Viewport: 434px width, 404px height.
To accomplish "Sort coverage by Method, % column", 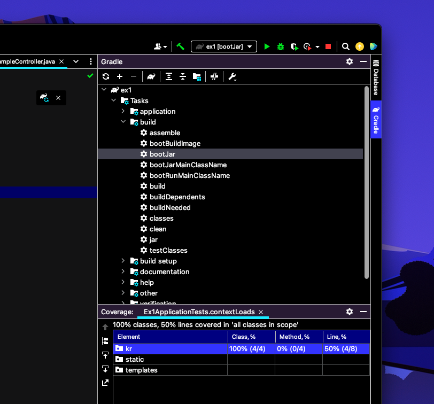I will tap(299, 337).
